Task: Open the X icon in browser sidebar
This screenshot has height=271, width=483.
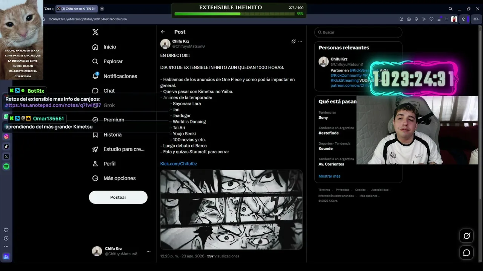Action: click(x=6, y=157)
